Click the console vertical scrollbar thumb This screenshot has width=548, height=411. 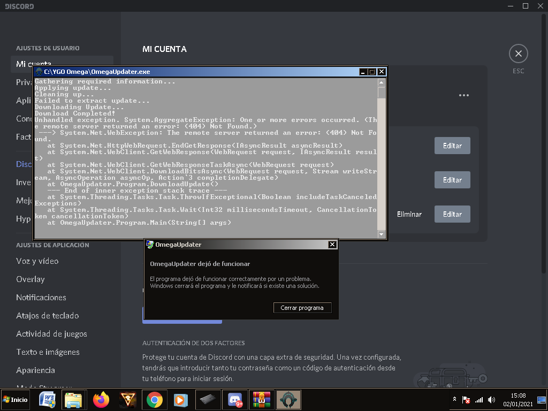381,93
